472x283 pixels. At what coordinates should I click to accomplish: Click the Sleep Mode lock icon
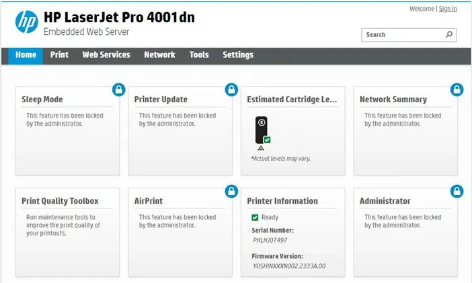pos(118,89)
